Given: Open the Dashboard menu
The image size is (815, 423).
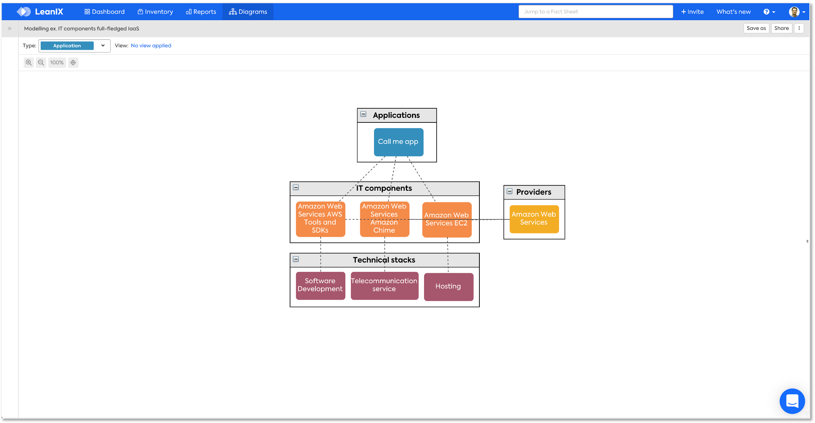Looking at the screenshot, I should click(x=105, y=12).
